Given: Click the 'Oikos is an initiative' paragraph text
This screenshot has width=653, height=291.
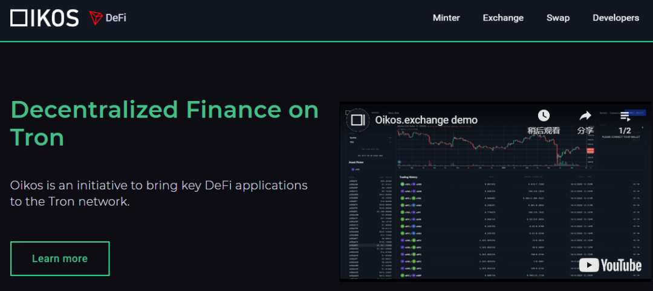Looking at the screenshot, I should (x=158, y=194).
